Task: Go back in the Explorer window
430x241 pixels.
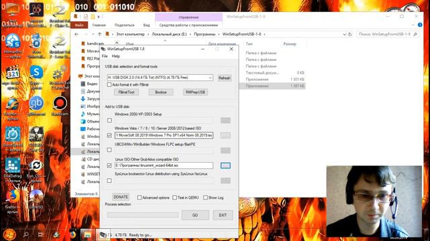Action: [x=77, y=34]
